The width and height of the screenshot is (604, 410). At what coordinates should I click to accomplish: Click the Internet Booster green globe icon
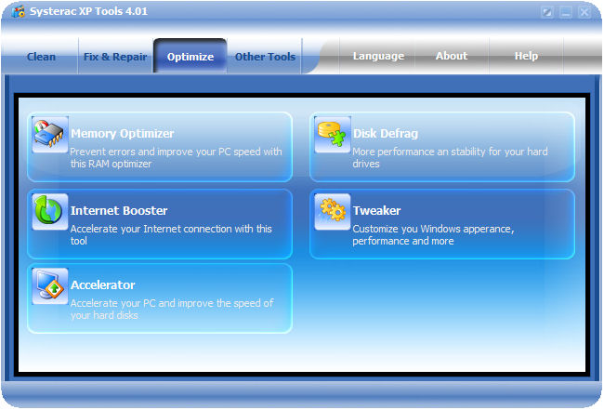pyautogui.click(x=50, y=212)
